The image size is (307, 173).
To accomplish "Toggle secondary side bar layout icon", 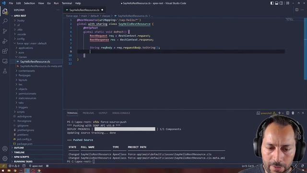I will click(x=282, y=3).
